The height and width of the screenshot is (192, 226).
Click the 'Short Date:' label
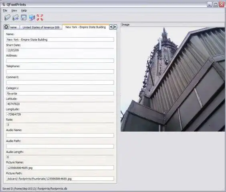(13, 45)
